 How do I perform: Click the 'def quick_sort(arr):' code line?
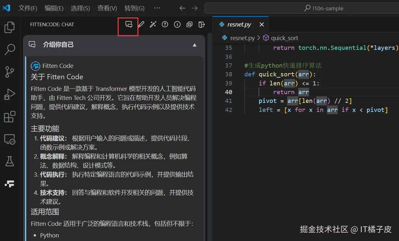click(280, 74)
